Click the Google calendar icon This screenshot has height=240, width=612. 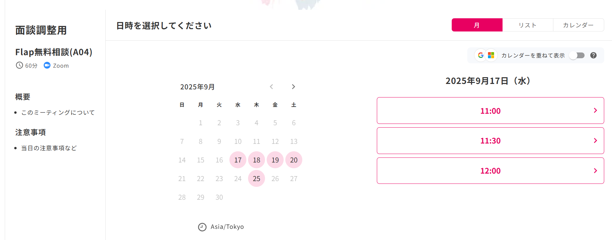click(481, 55)
